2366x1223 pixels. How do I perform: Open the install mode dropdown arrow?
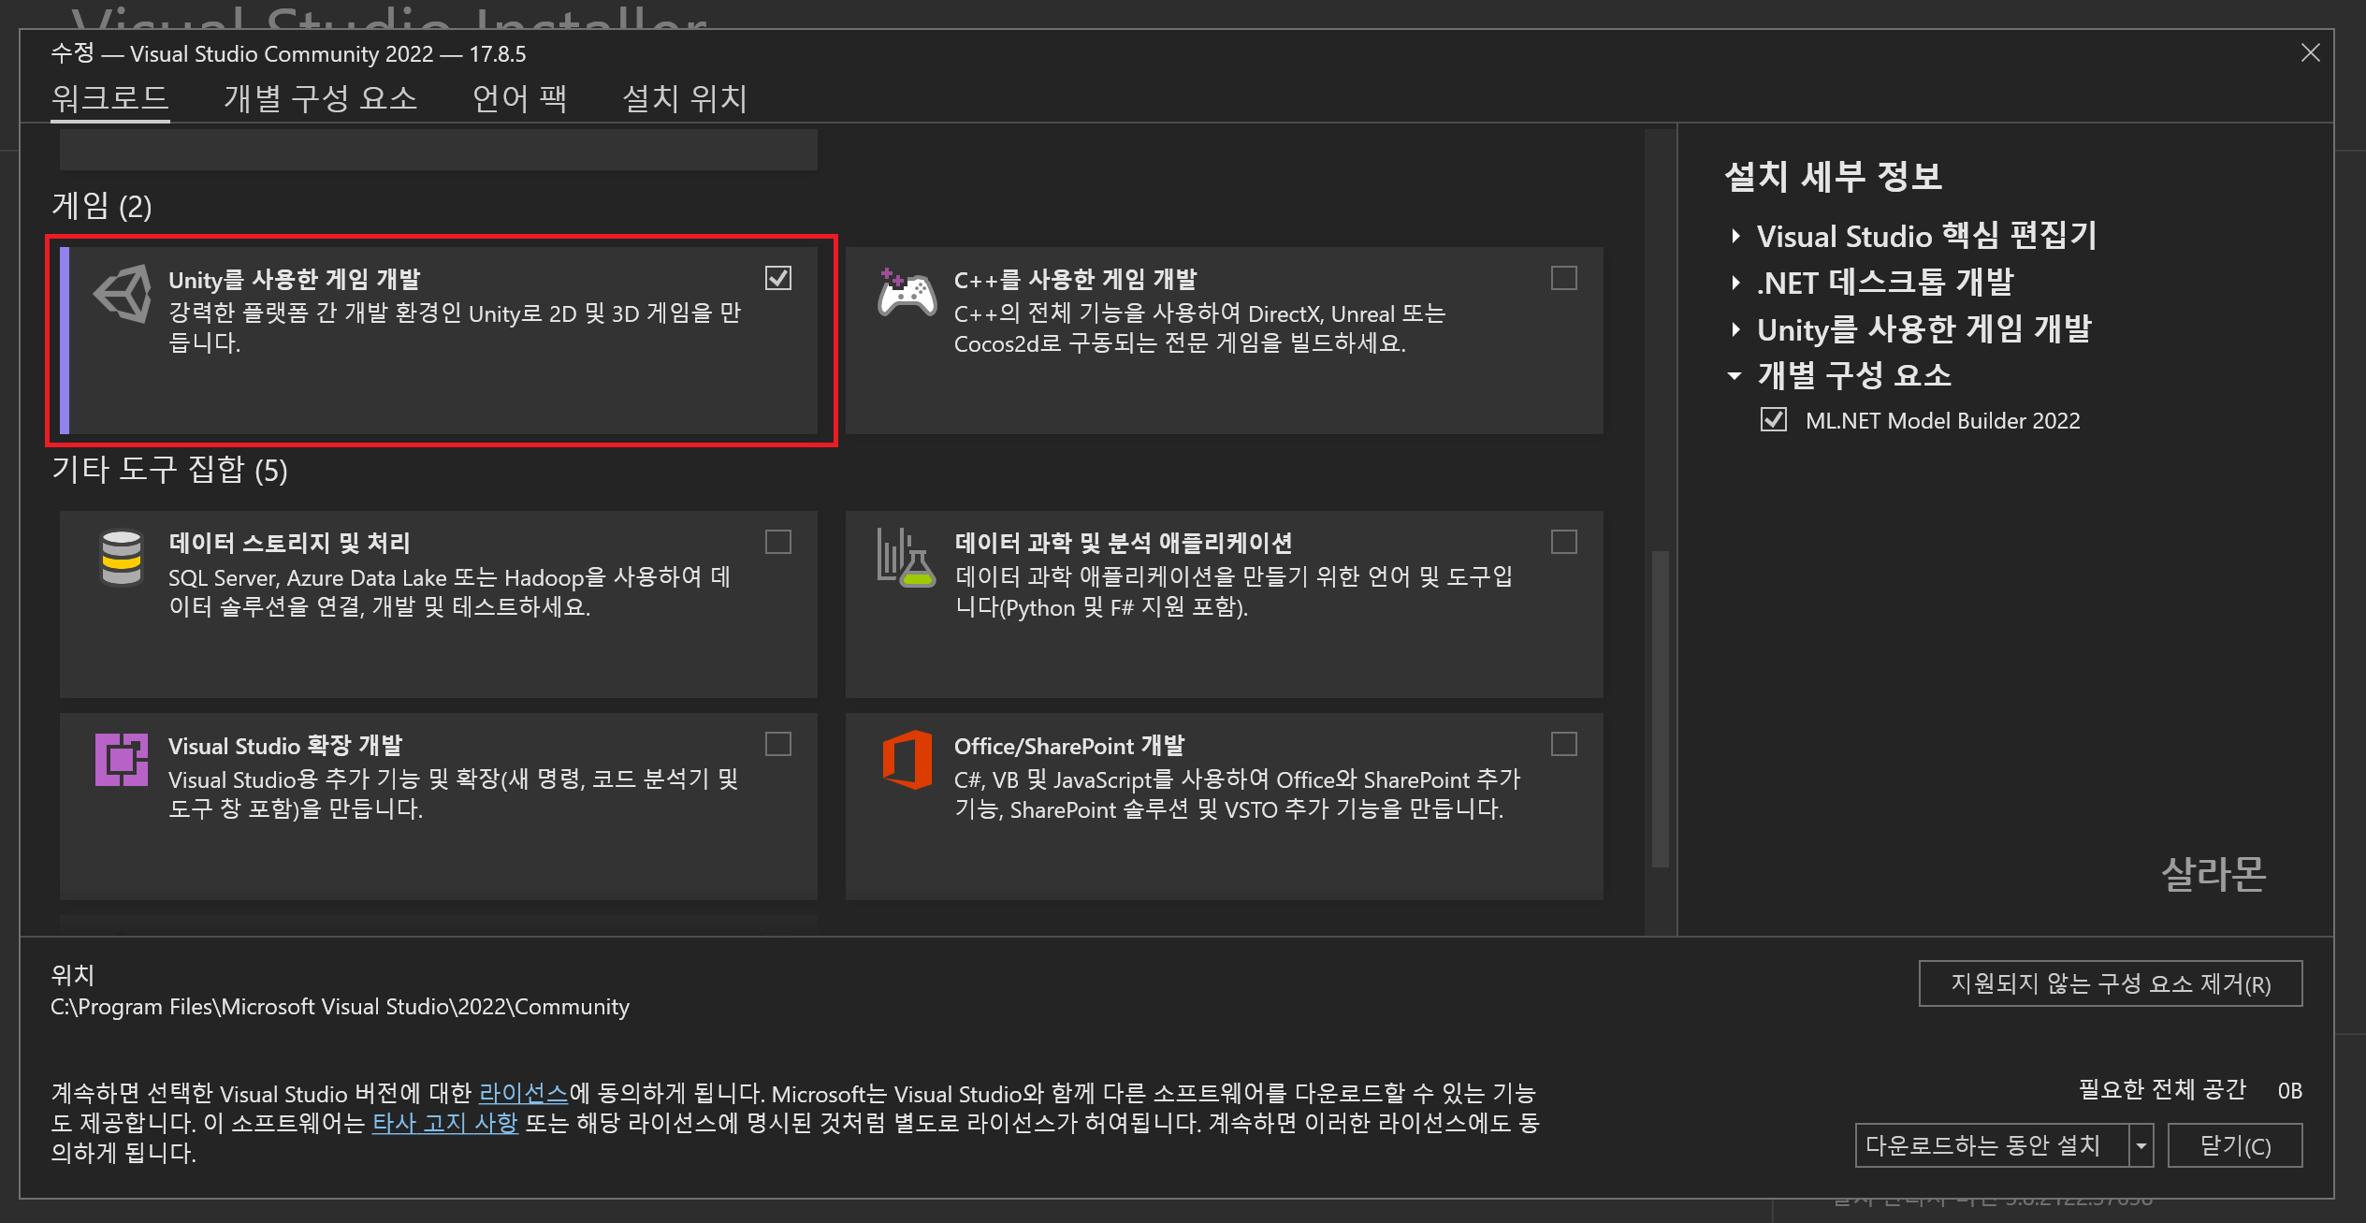click(x=2141, y=1145)
